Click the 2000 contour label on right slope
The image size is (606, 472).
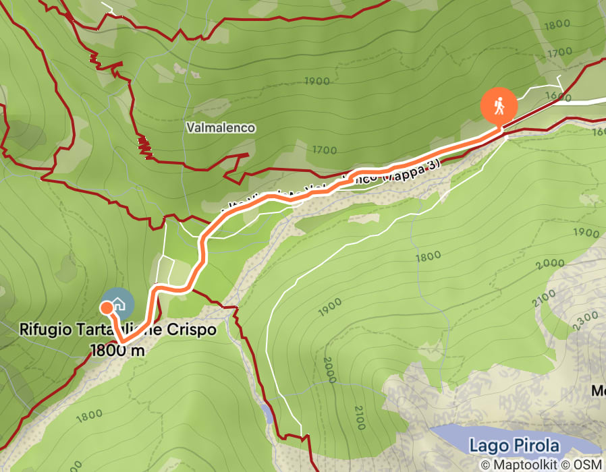551,264
